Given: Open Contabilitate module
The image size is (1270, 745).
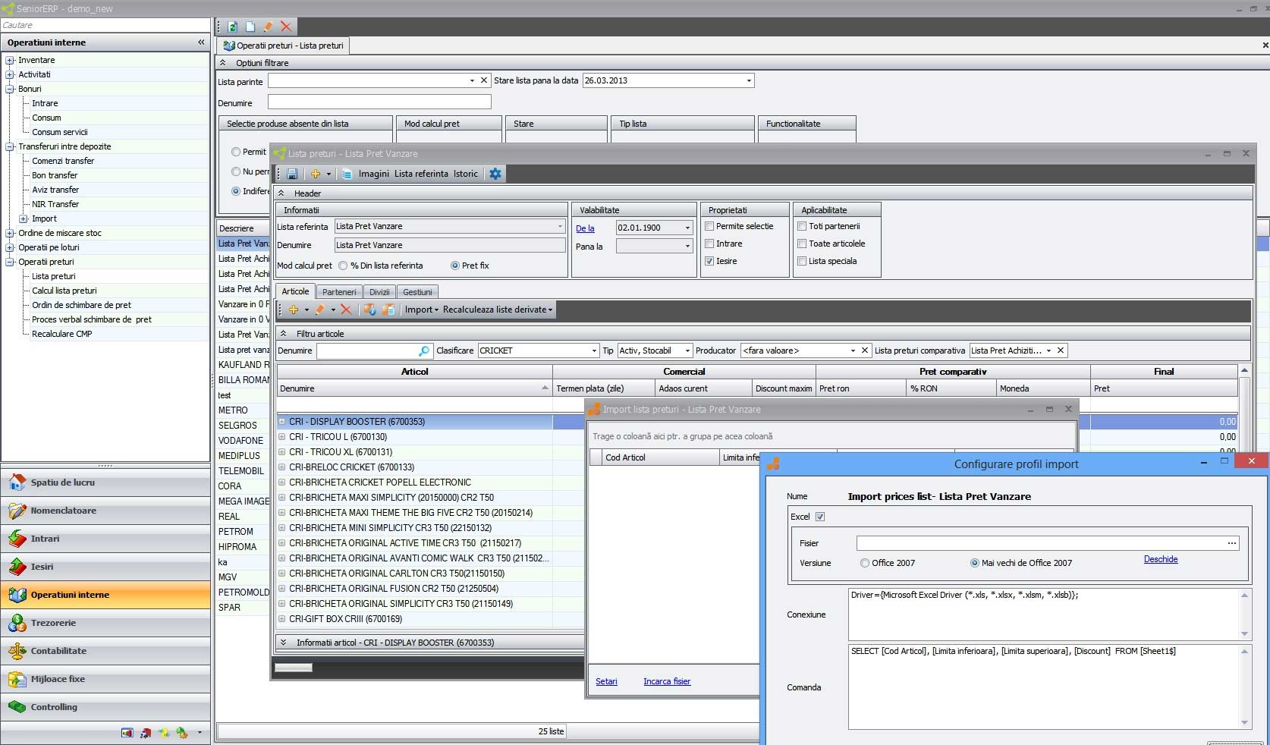Looking at the screenshot, I should tap(105, 651).
